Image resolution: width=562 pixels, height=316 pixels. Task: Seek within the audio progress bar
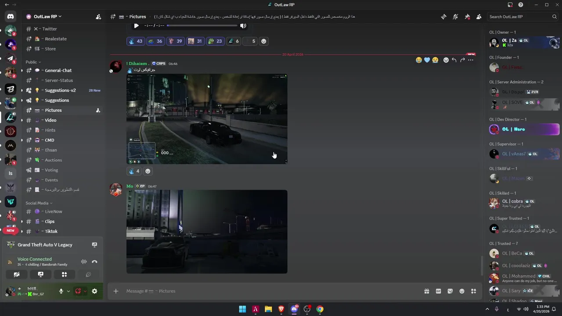pyautogui.click(x=202, y=26)
